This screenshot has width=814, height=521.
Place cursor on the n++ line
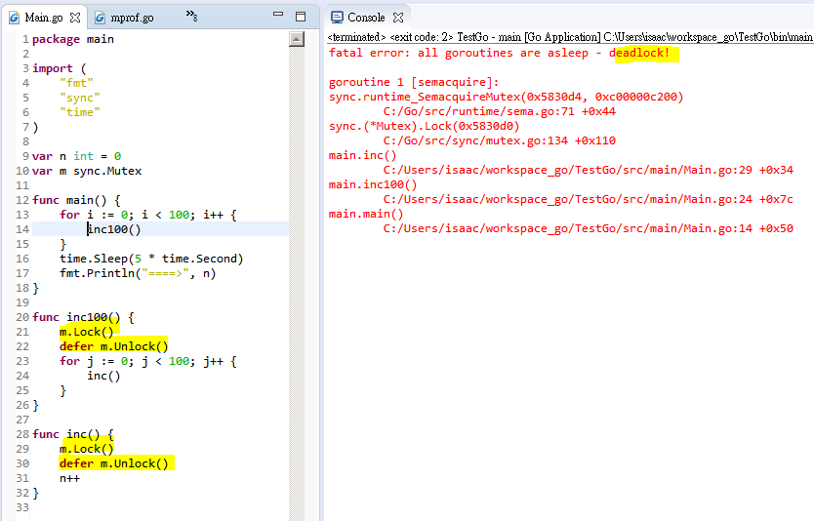(x=70, y=479)
